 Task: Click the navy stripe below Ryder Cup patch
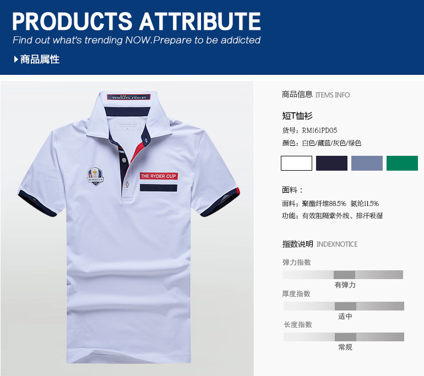click(159, 188)
